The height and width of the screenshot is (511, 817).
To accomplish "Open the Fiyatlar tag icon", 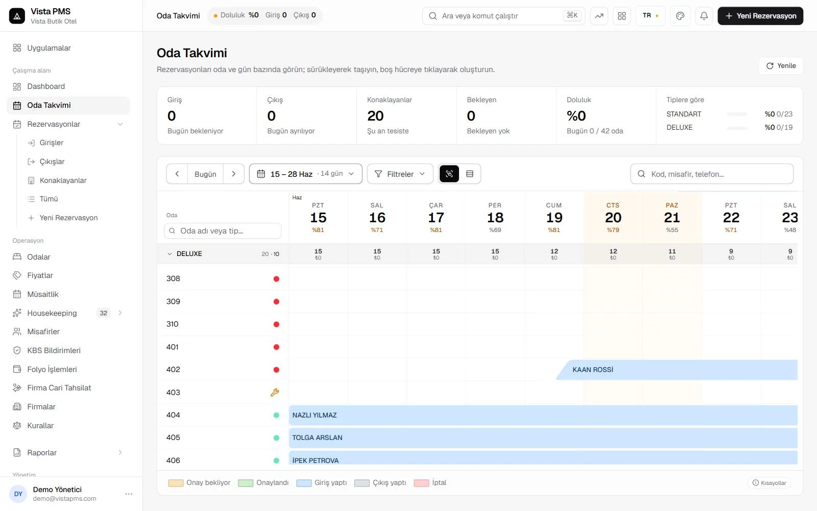I will point(17,276).
